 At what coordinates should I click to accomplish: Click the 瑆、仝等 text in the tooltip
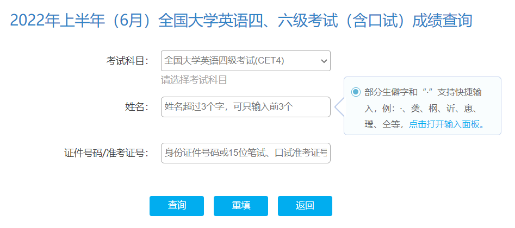(384, 124)
